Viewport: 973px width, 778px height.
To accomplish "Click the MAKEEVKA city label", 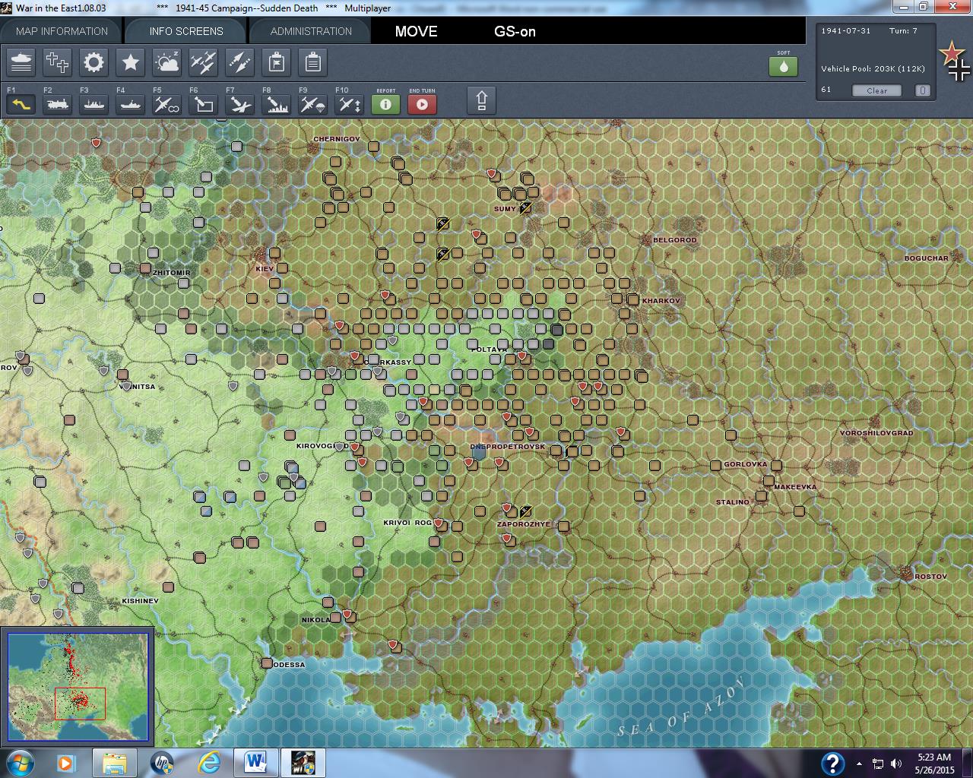I will point(795,487).
